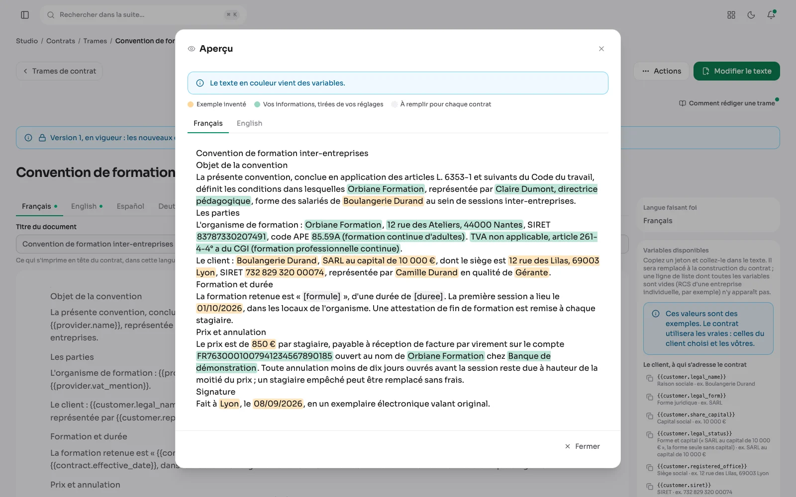
Task: Toggle the sidebar panel icon
Action: (x=25, y=15)
